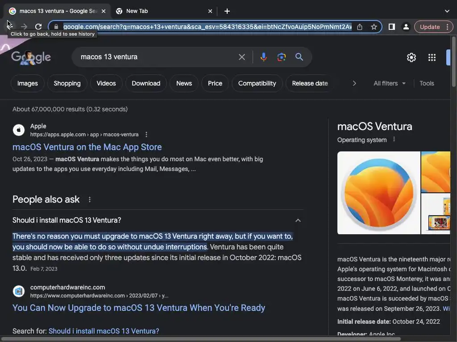Click the Apple favicon of first result
This screenshot has width=457, height=342.
[x=19, y=130]
